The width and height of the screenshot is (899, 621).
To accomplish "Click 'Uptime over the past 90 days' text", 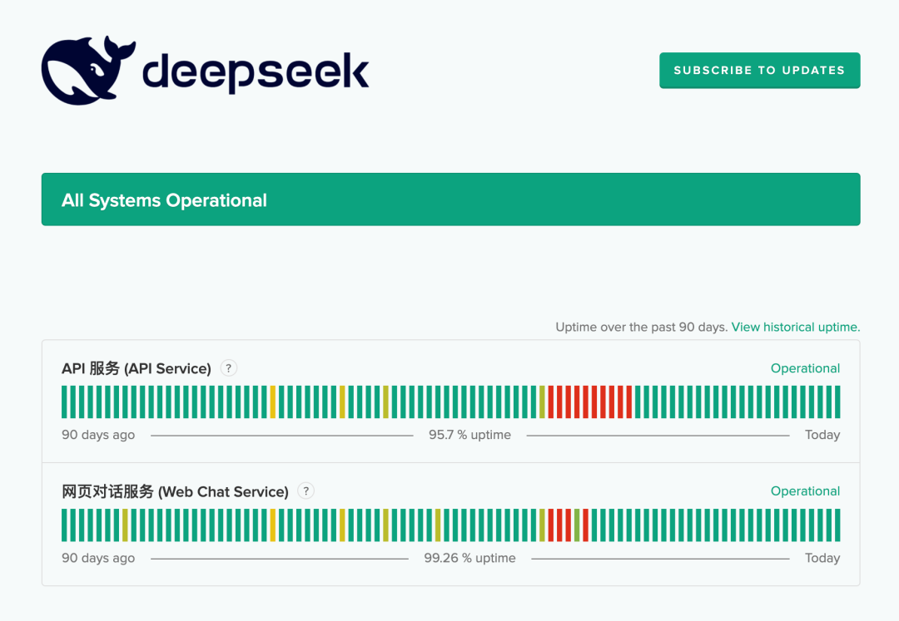I will (x=642, y=327).
